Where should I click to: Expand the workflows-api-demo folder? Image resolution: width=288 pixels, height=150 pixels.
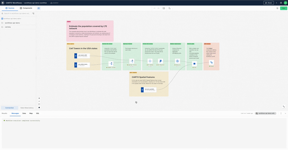tap(12, 23)
